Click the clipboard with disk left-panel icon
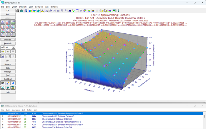This screenshot has width=206, height=129. pos(3,83)
